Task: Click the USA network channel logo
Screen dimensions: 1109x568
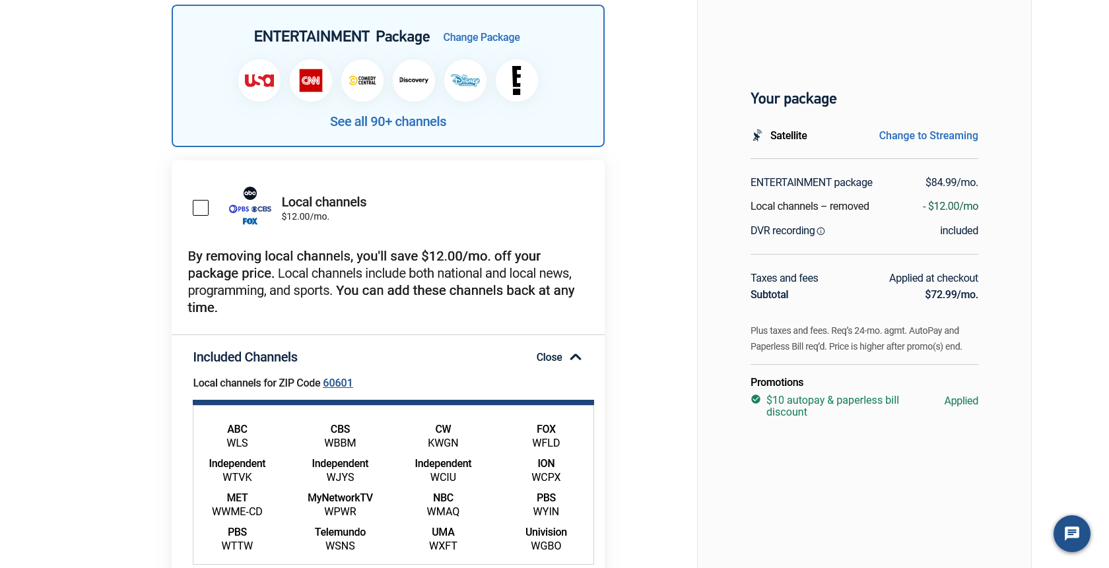Action: coord(259,80)
